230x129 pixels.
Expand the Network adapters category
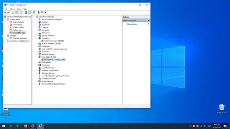coord(37,54)
